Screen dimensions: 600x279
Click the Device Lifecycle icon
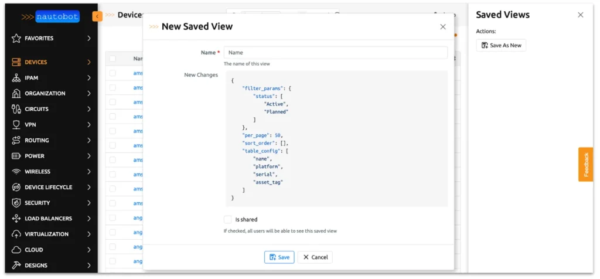(x=16, y=187)
